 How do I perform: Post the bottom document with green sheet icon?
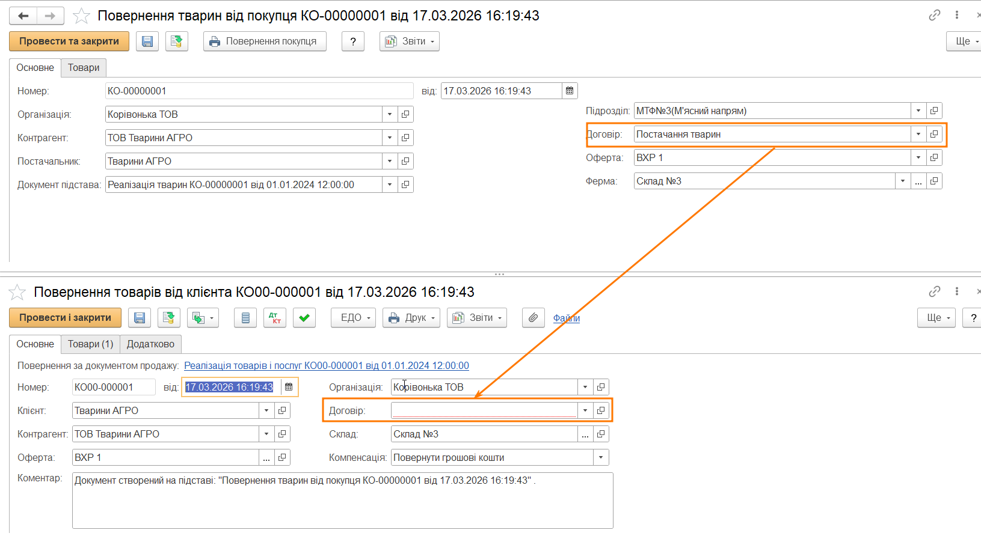(x=169, y=318)
